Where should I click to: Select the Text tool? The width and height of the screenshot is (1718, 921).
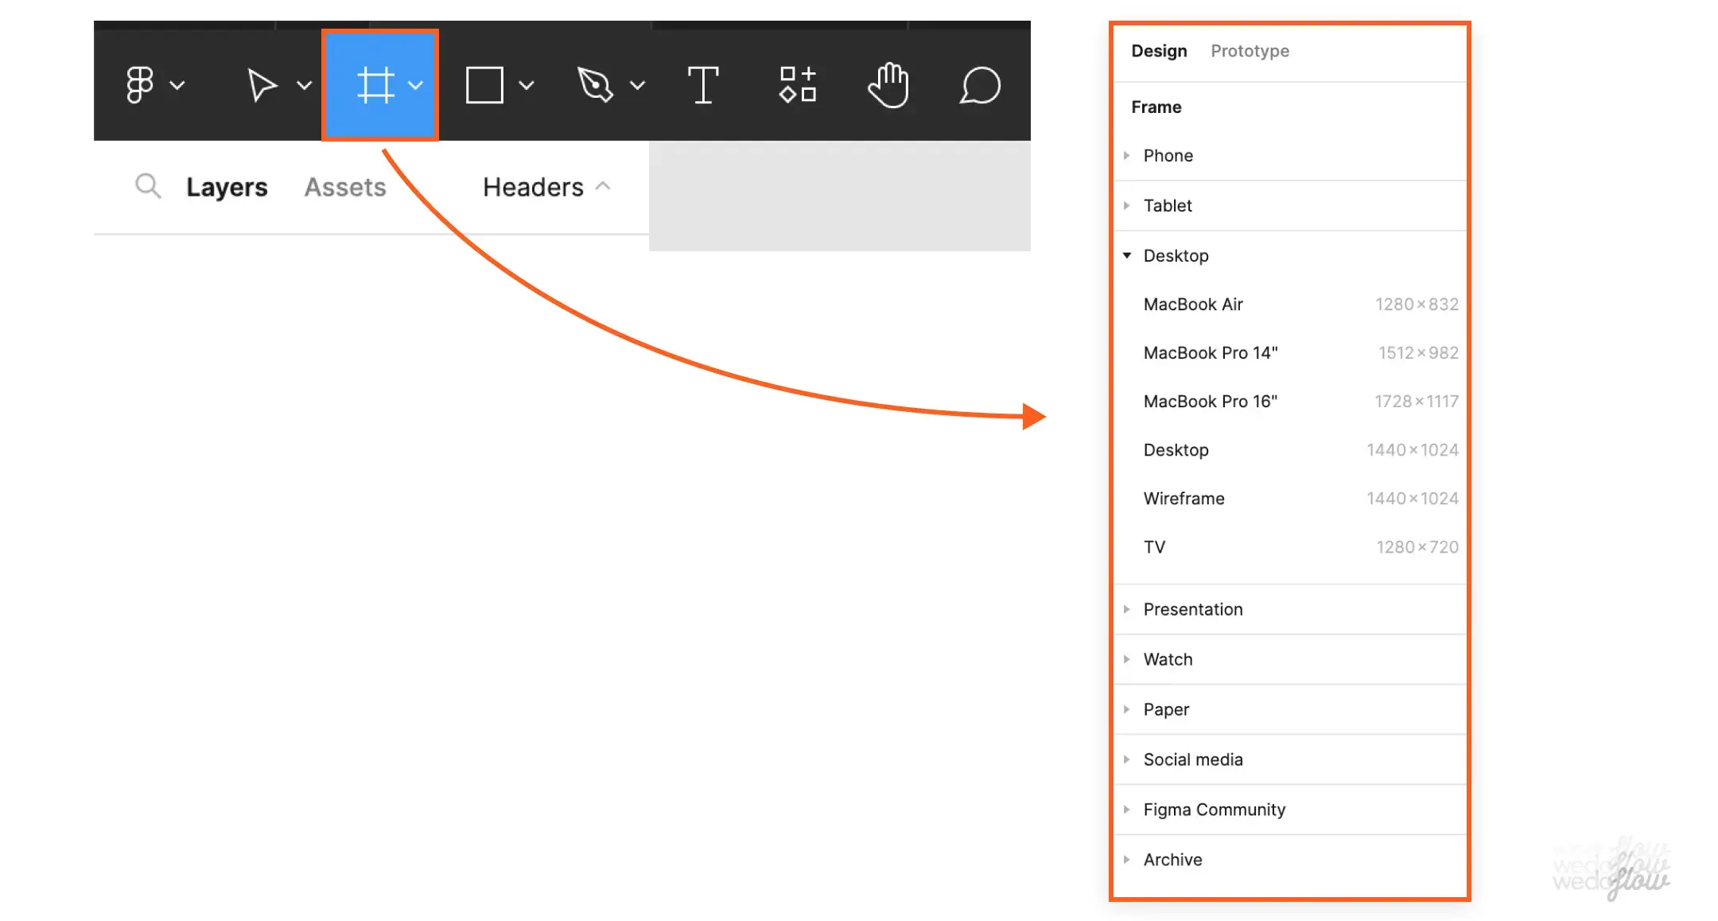(x=703, y=84)
